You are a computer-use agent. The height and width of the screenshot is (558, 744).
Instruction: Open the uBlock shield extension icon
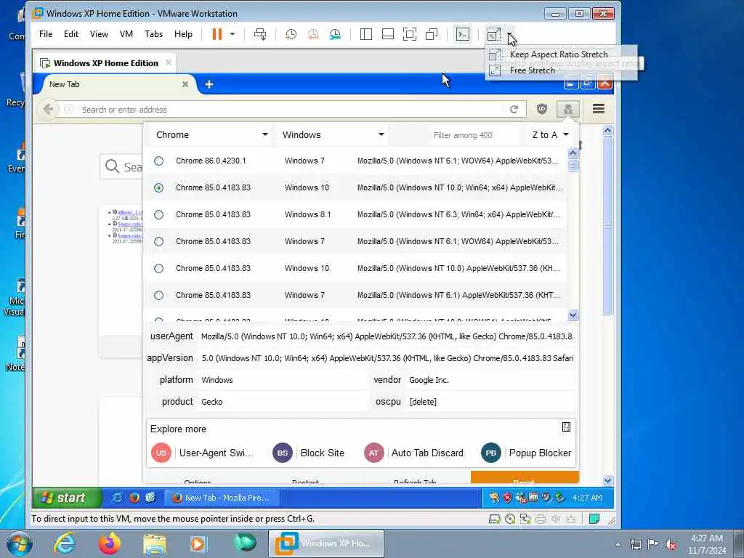(x=542, y=109)
